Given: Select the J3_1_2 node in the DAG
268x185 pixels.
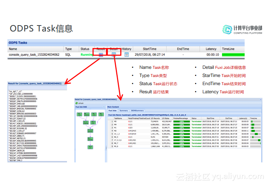Looking at the screenshot, I should pos(86,122).
